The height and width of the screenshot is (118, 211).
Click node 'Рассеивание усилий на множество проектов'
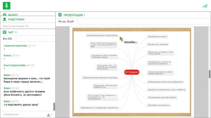tap(159, 63)
